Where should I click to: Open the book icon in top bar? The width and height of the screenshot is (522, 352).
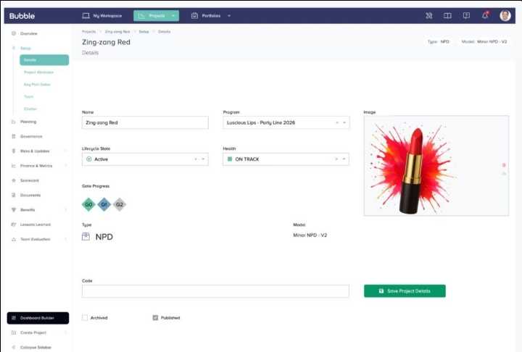coord(447,15)
